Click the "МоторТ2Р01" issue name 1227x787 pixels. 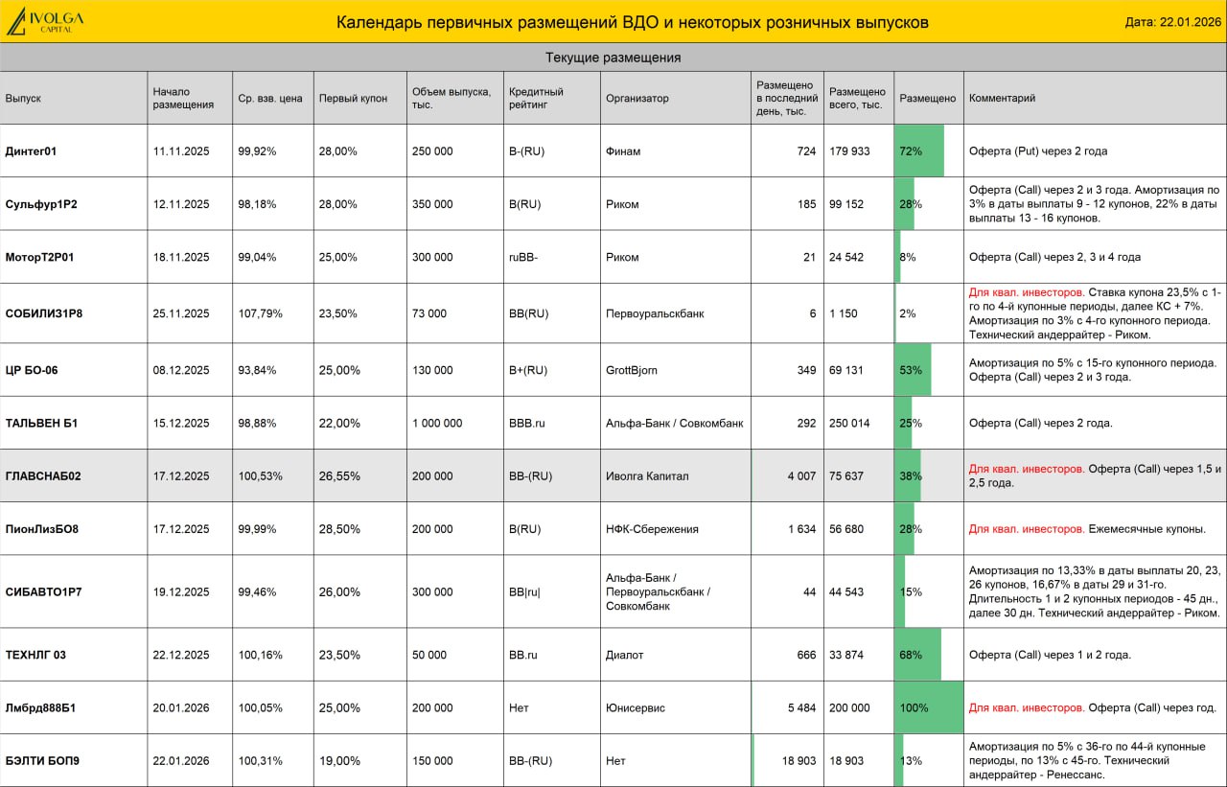pyautogui.click(x=39, y=257)
